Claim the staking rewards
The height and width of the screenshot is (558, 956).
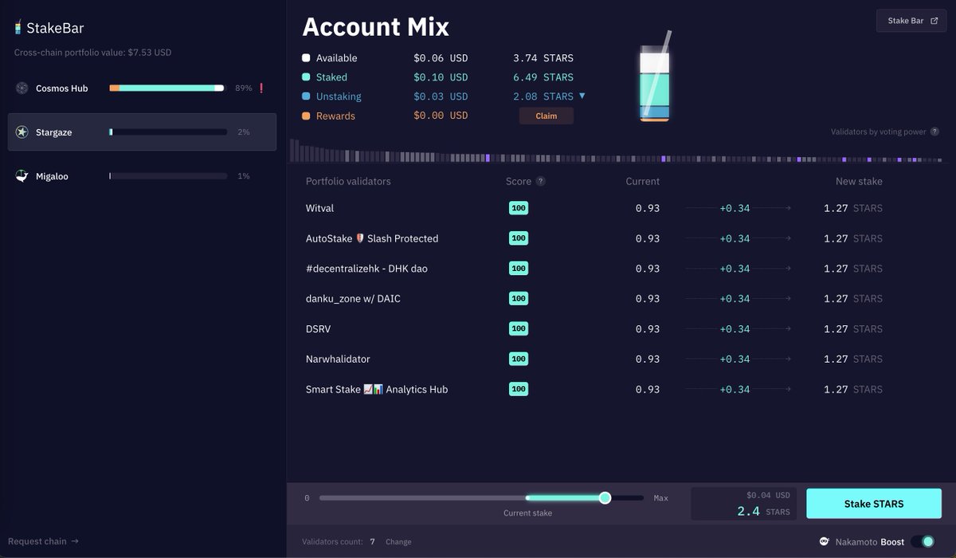(x=547, y=116)
